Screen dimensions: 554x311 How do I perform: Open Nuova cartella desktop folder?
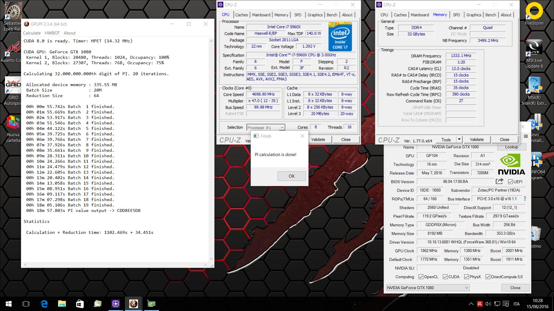[x=13, y=129]
